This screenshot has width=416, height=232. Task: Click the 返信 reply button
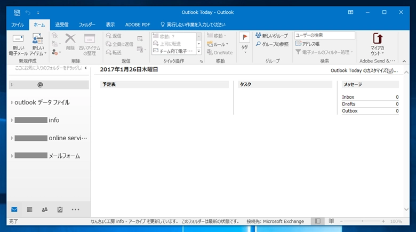click(x=114, y=36)
